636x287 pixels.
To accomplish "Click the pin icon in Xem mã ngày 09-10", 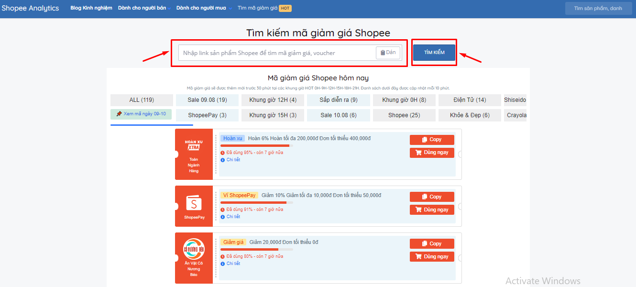I will point(119,114).
